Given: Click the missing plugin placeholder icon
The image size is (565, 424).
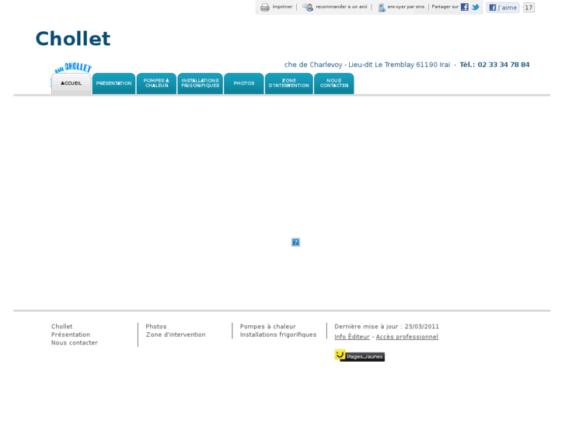Looking at the screenshot, I should [295, 242].
